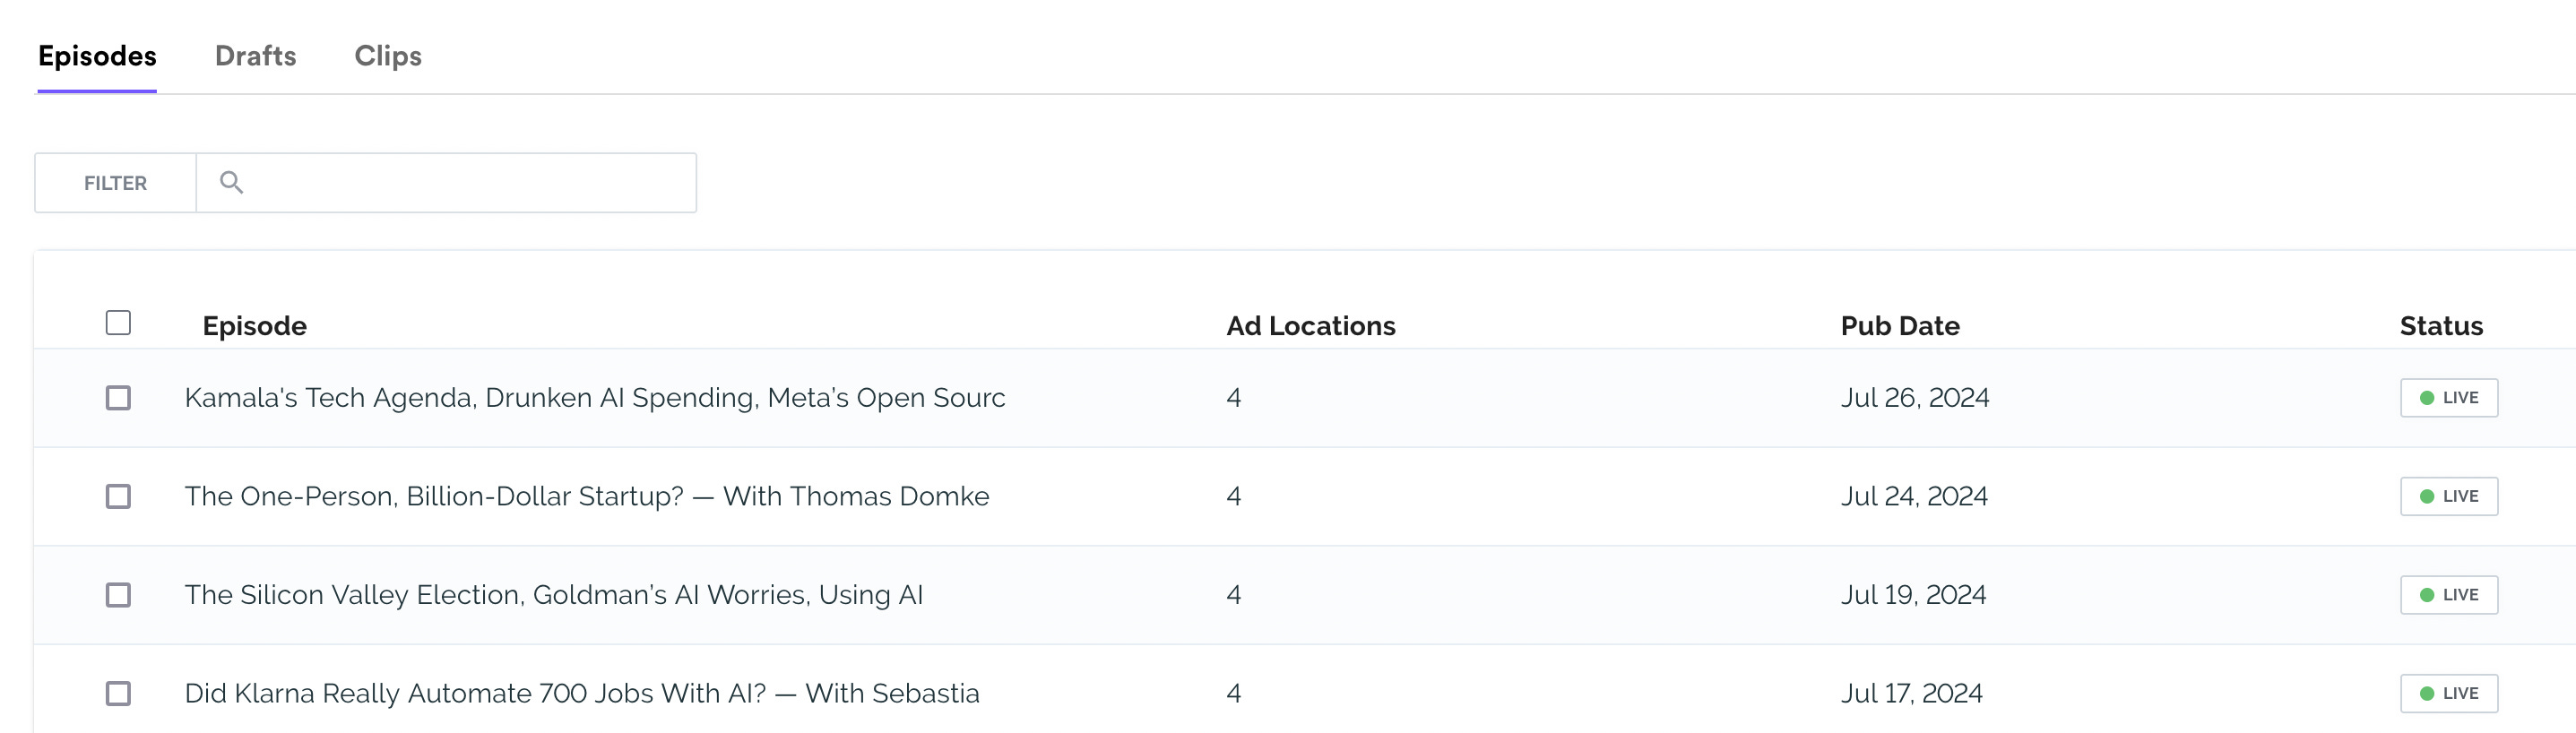Open the One-Person Billion-Dollar Startup episode
Screen dimensions: 2576x733
click(586, 497)
